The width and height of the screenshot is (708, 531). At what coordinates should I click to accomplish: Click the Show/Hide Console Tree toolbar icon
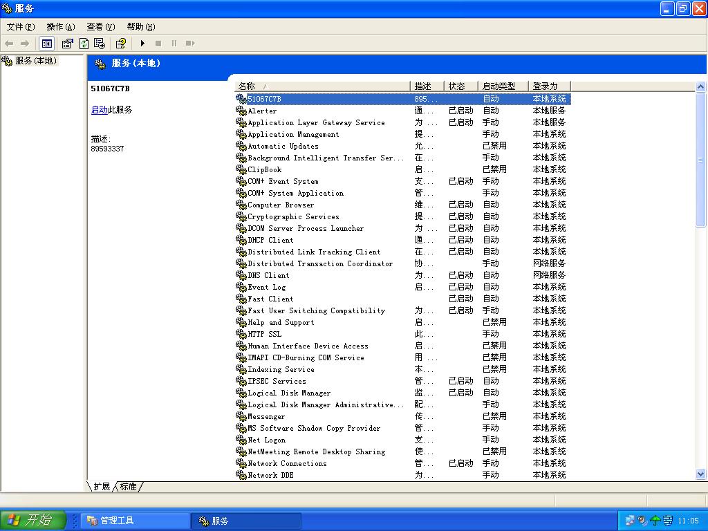click(x=46, y=44)
